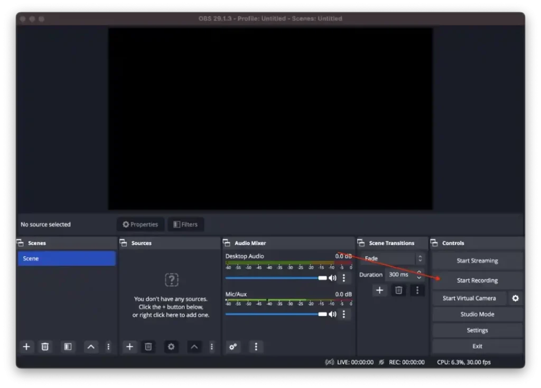Select the Scene item in the Scenes list
This screenshot has width=541, height=388.
tap(67, 258)
